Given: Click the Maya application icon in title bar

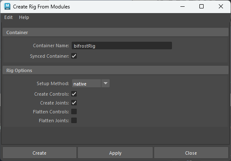Looking at the screenshot, I should click(7, 6).
